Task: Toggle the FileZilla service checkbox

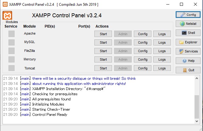Action: coord(12,51)
